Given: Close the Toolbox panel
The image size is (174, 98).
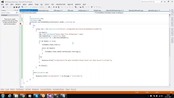Looking at the screenshot, I should 18,10.
